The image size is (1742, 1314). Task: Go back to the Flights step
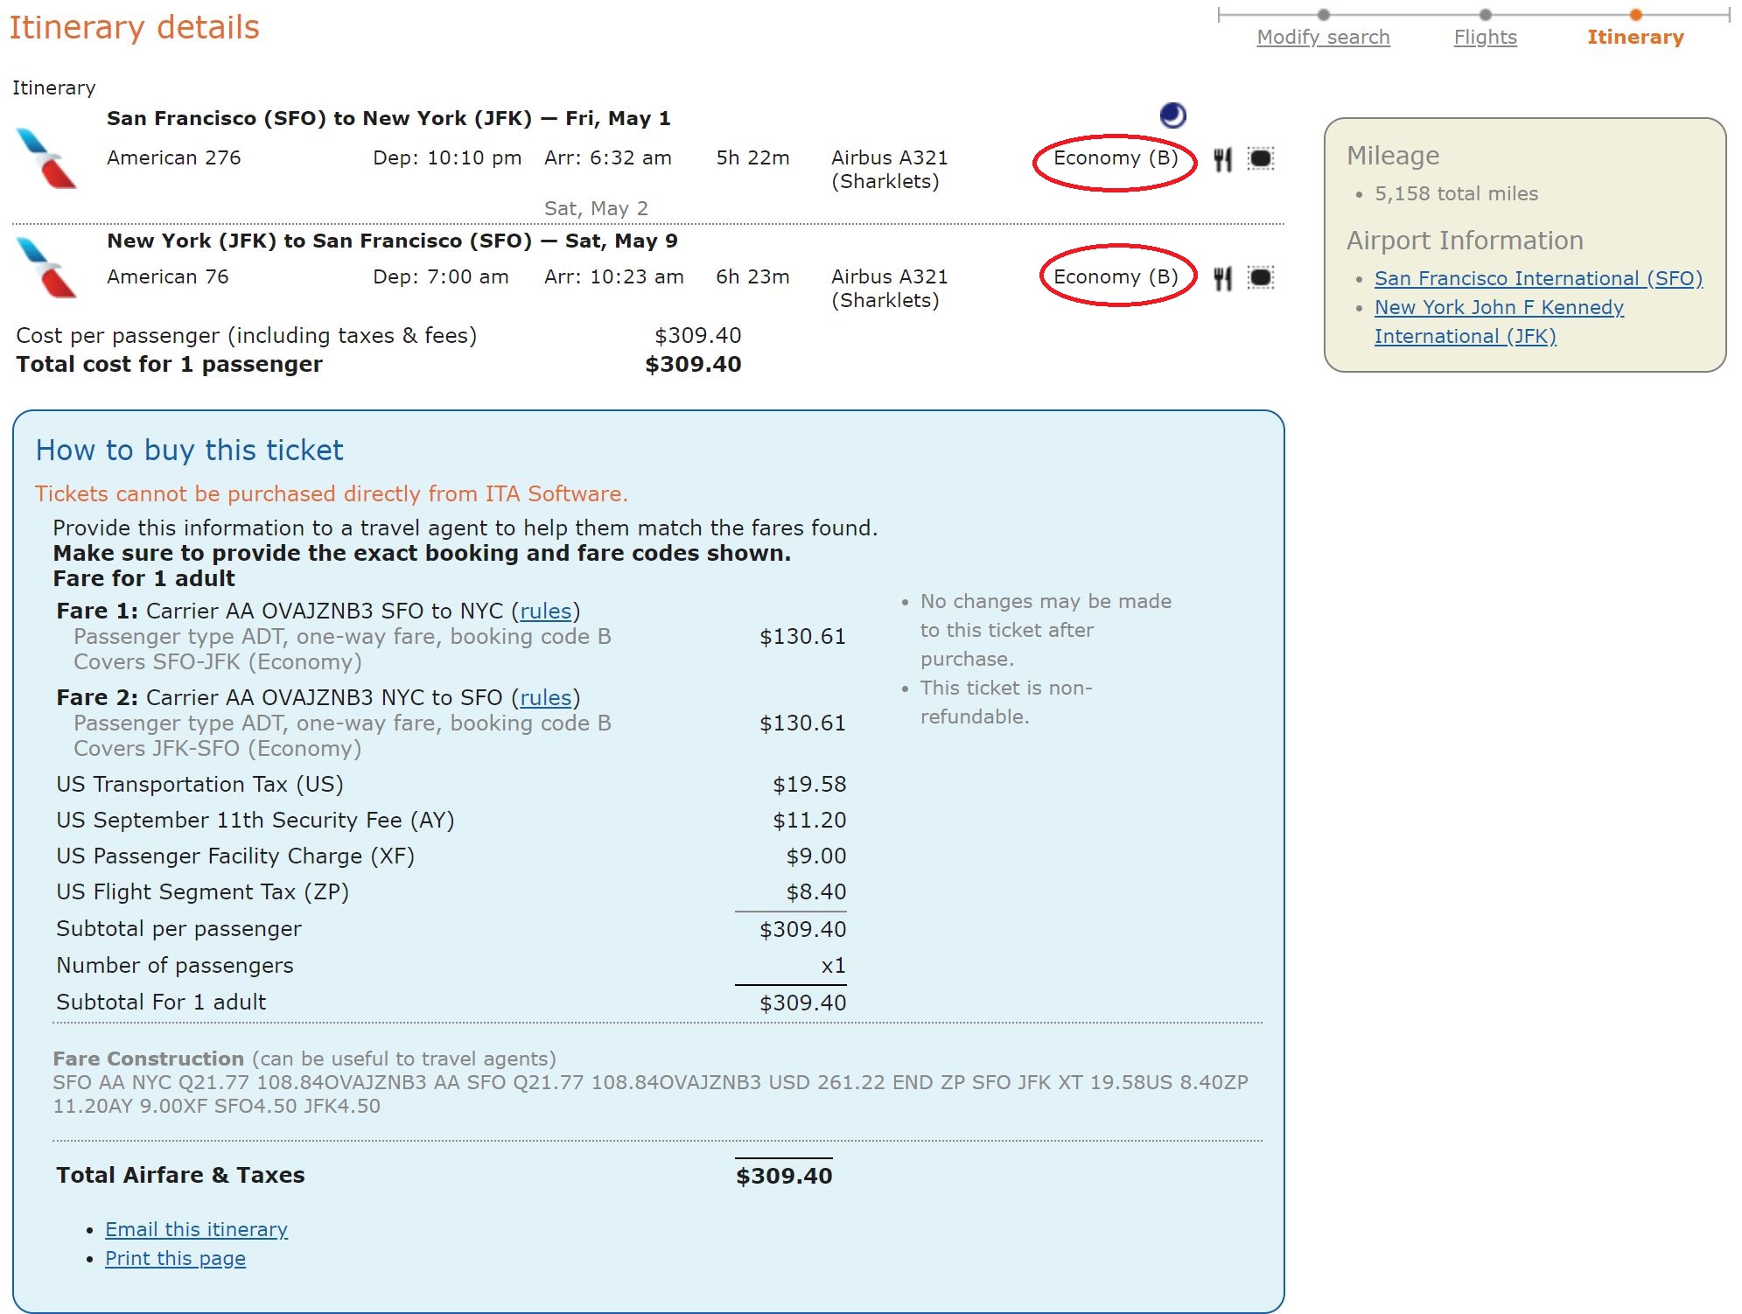(1485, 37)
